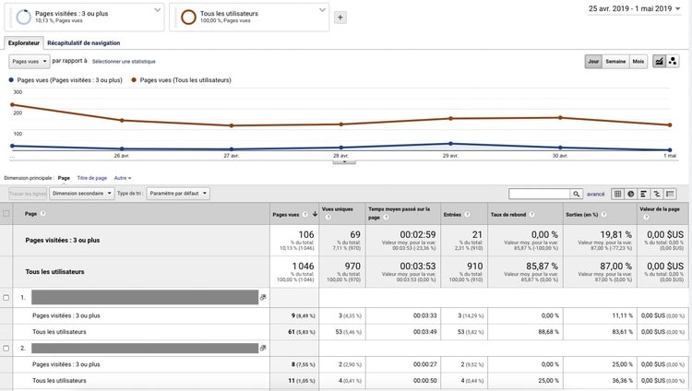Select the pie chart percentage view icon

point(631,194)
